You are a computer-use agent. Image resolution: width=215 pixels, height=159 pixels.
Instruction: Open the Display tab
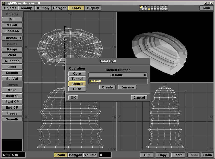(93, 8)
